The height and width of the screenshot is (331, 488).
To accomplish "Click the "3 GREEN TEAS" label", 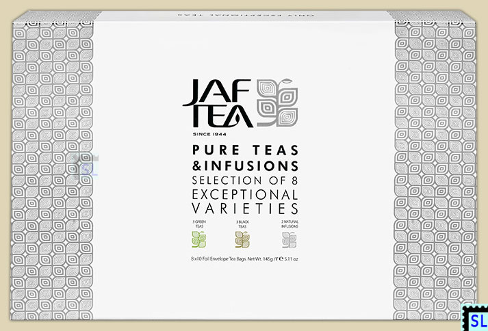I will [x=198, y=225].
